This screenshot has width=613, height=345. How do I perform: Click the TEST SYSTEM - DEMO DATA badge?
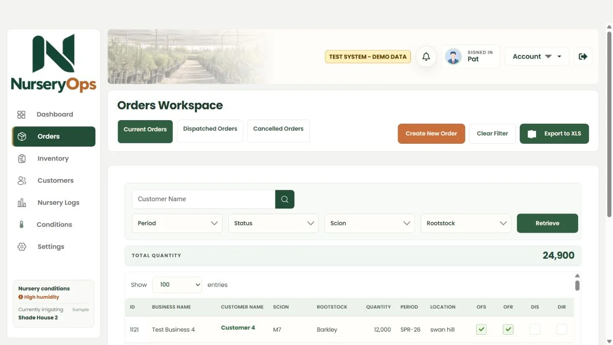367,56
